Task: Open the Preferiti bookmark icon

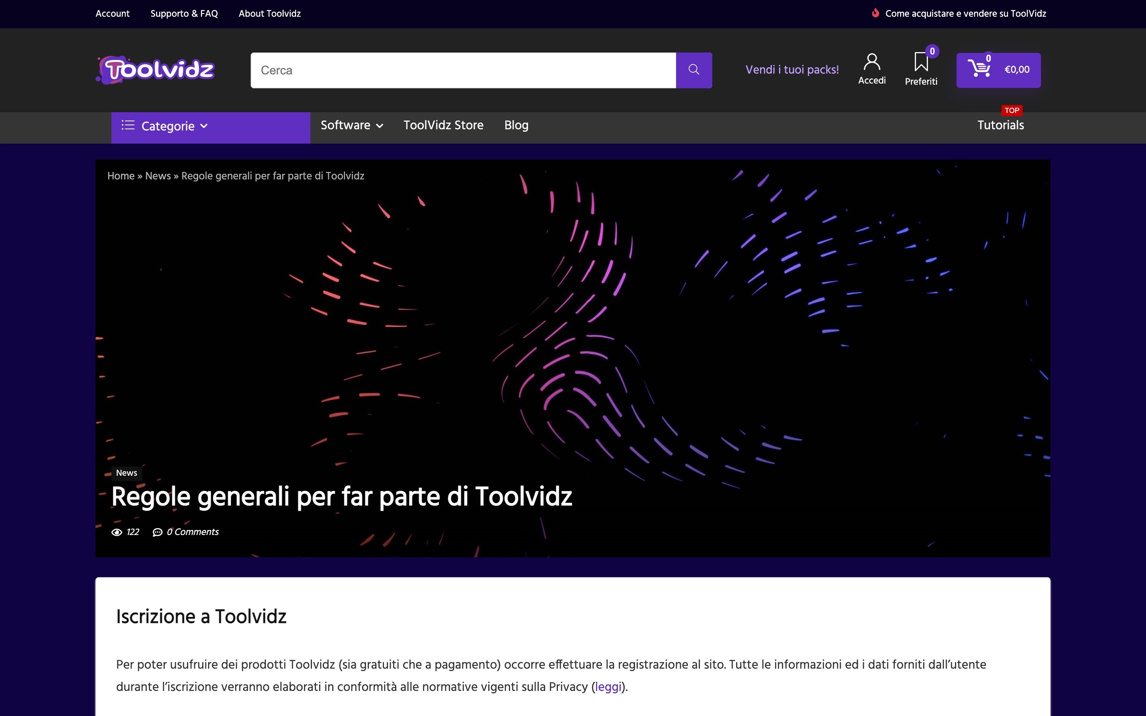Action: pyautogui.click(x=921, y=62)
